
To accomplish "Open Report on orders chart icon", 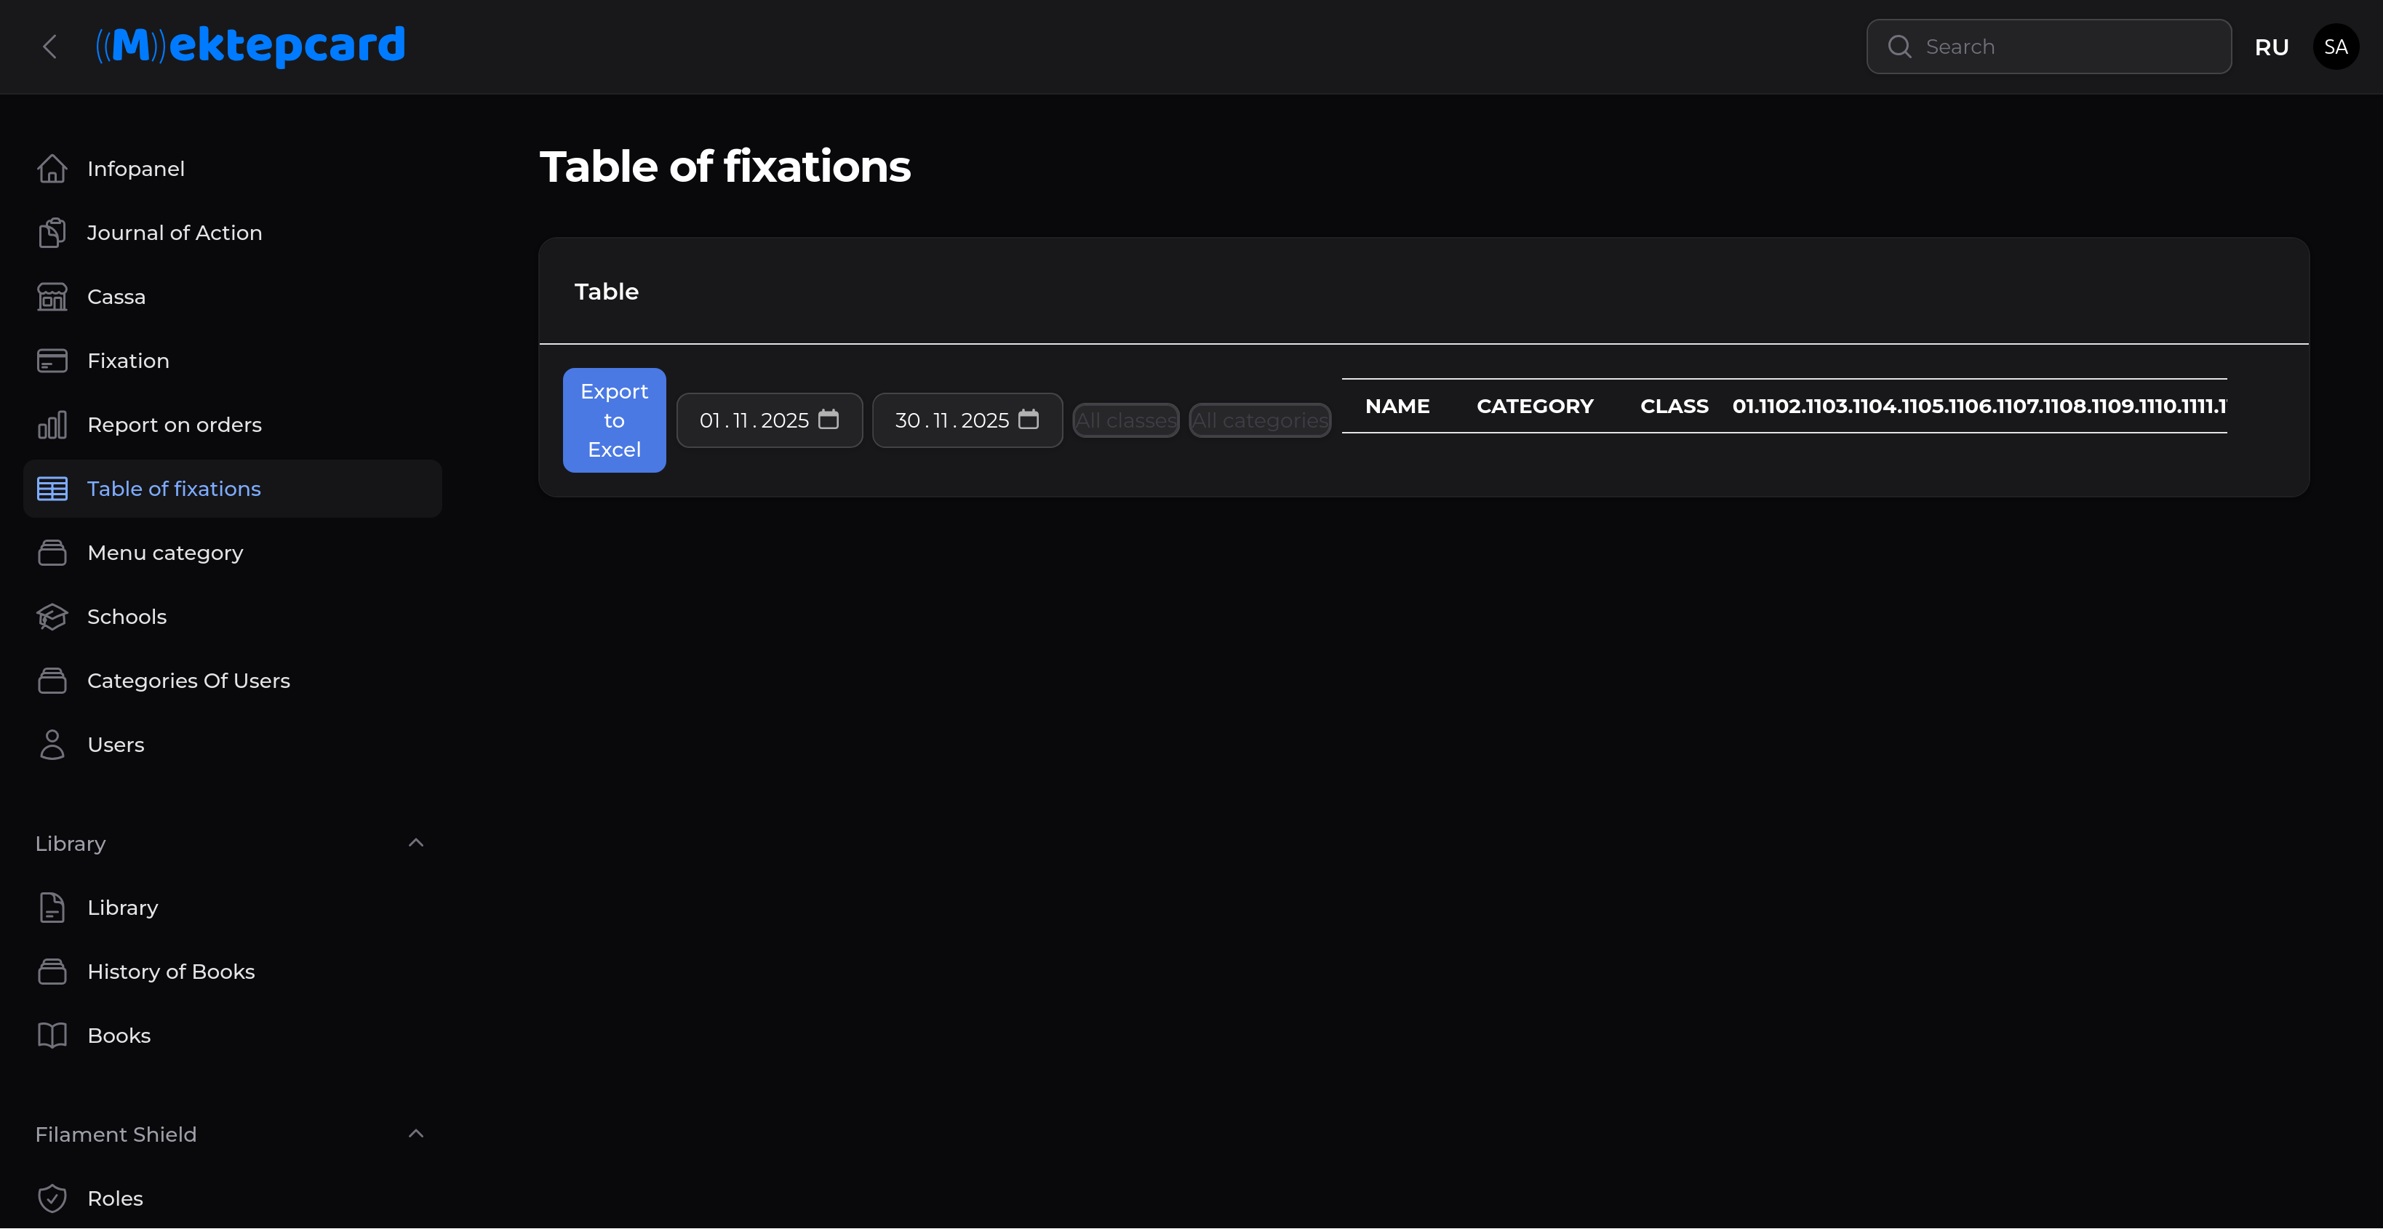I will [52, 425].
